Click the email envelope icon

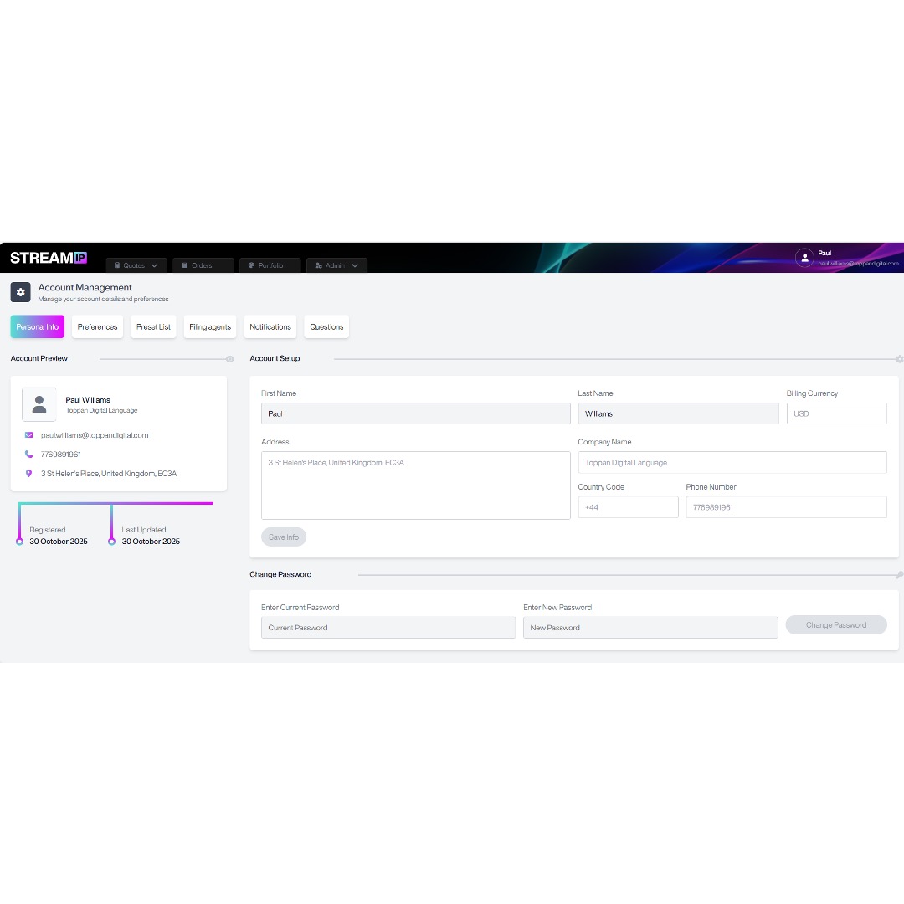[x=28, y=435]
